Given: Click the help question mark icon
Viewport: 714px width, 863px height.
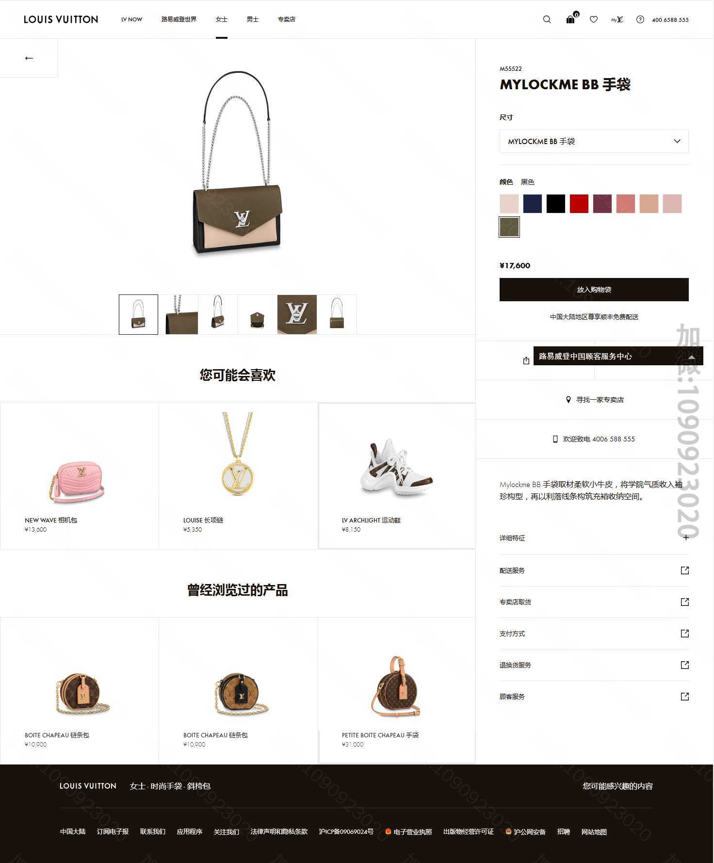Looking at the screenshot, I should tap(640, 19).
